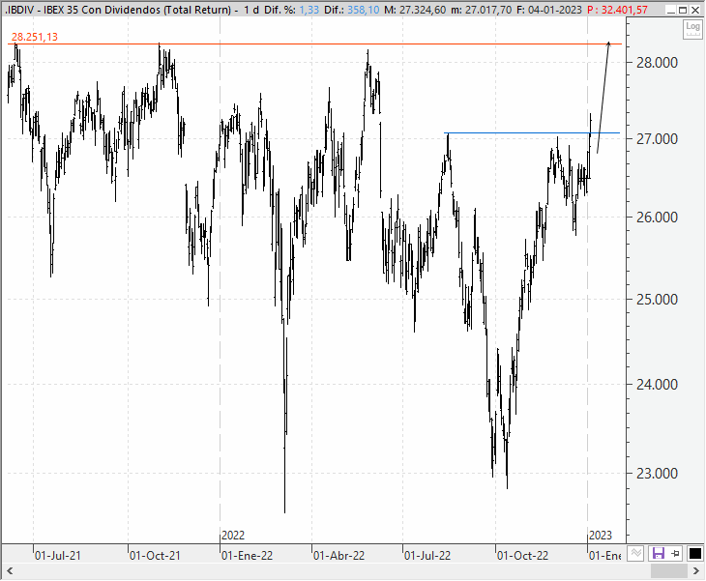Click the '1 d' timeframe text
The width and height of the screenshot is (706, 581).
(x=251, y=10)
